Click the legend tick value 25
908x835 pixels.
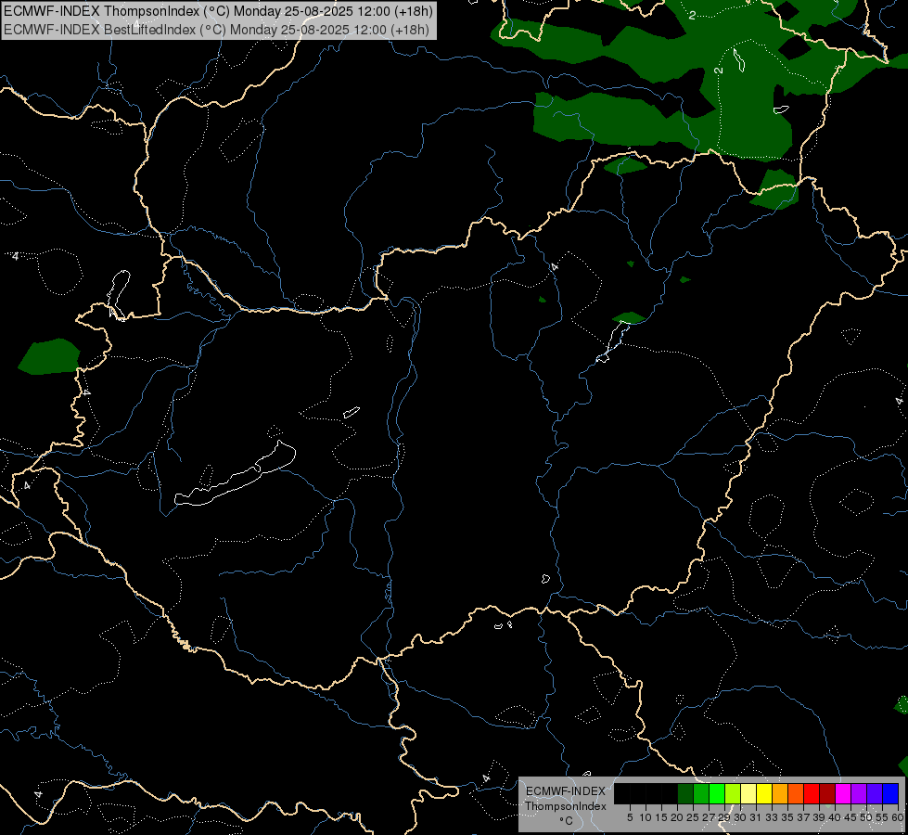pos(693,817)
